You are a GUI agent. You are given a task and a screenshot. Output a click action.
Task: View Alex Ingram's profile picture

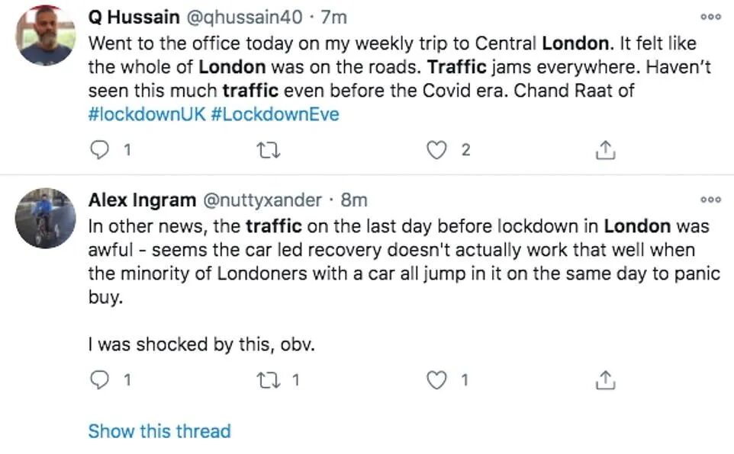coord(45,218)
